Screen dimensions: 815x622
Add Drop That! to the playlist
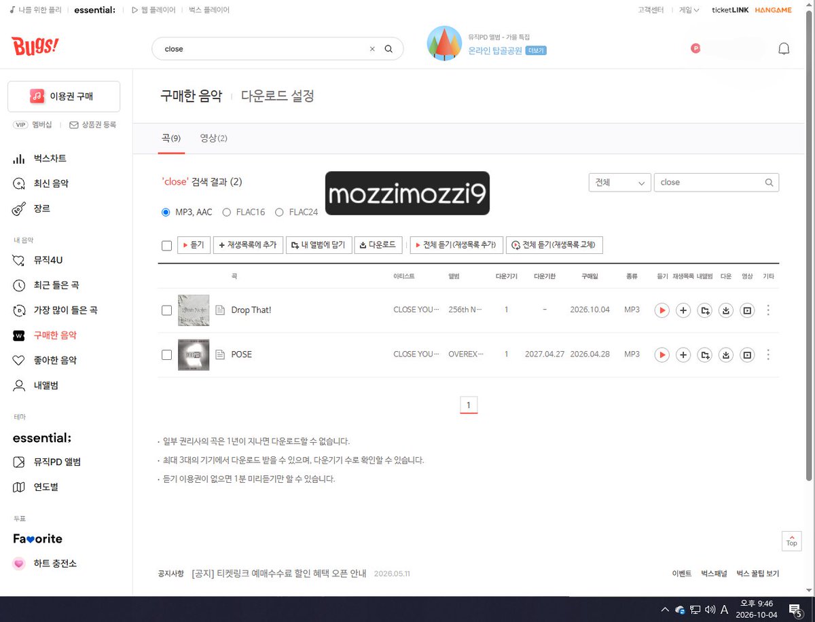tap(684, 310)
